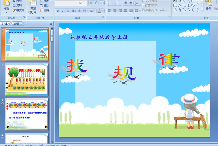Viewport: 218px width, 146px height.
Task: Click the New Slide (新建幻灯片) icon
Action: [x=33, y=3]
